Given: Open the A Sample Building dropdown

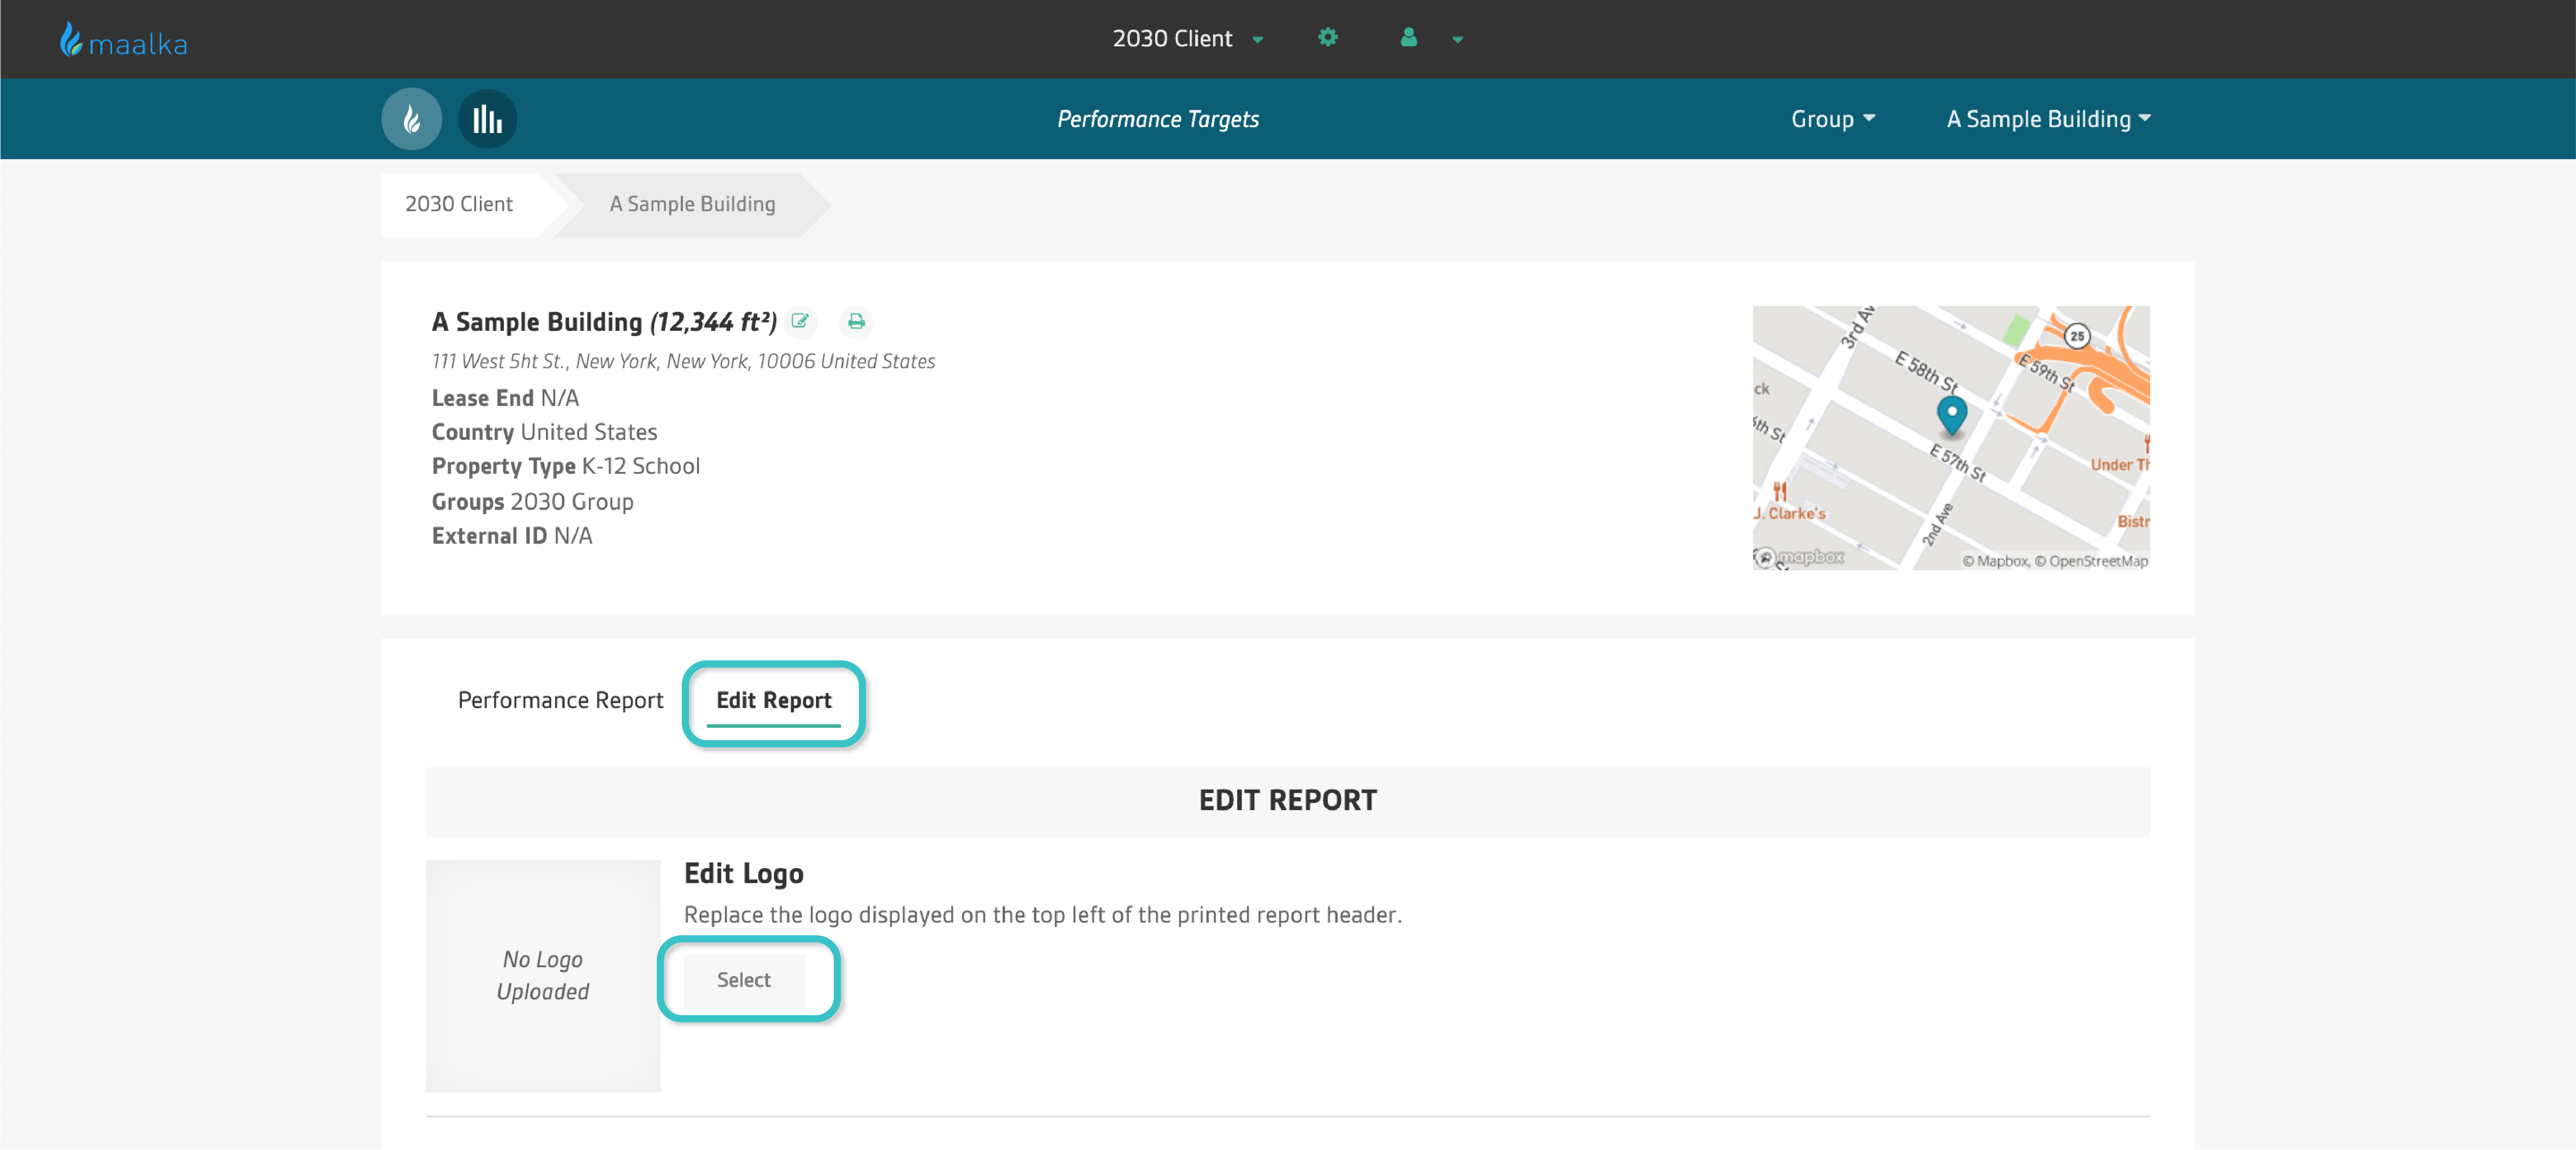Looking at the screenshot, I should click(x=2048, y=119).
